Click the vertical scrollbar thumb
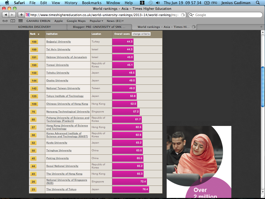 click(x=263, y=87)
